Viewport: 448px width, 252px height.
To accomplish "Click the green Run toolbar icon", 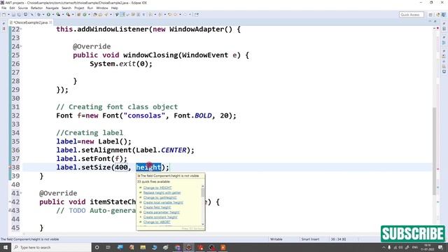I will 48,14.
